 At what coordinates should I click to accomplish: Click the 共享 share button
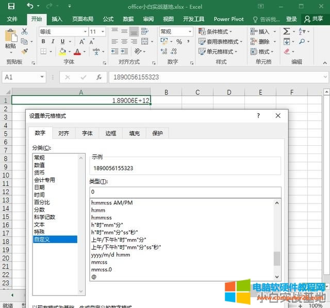pyautogui.click(x=314, y=19)
